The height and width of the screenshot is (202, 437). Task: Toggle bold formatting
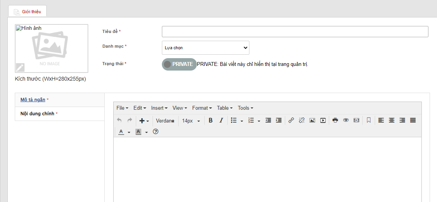211,120
